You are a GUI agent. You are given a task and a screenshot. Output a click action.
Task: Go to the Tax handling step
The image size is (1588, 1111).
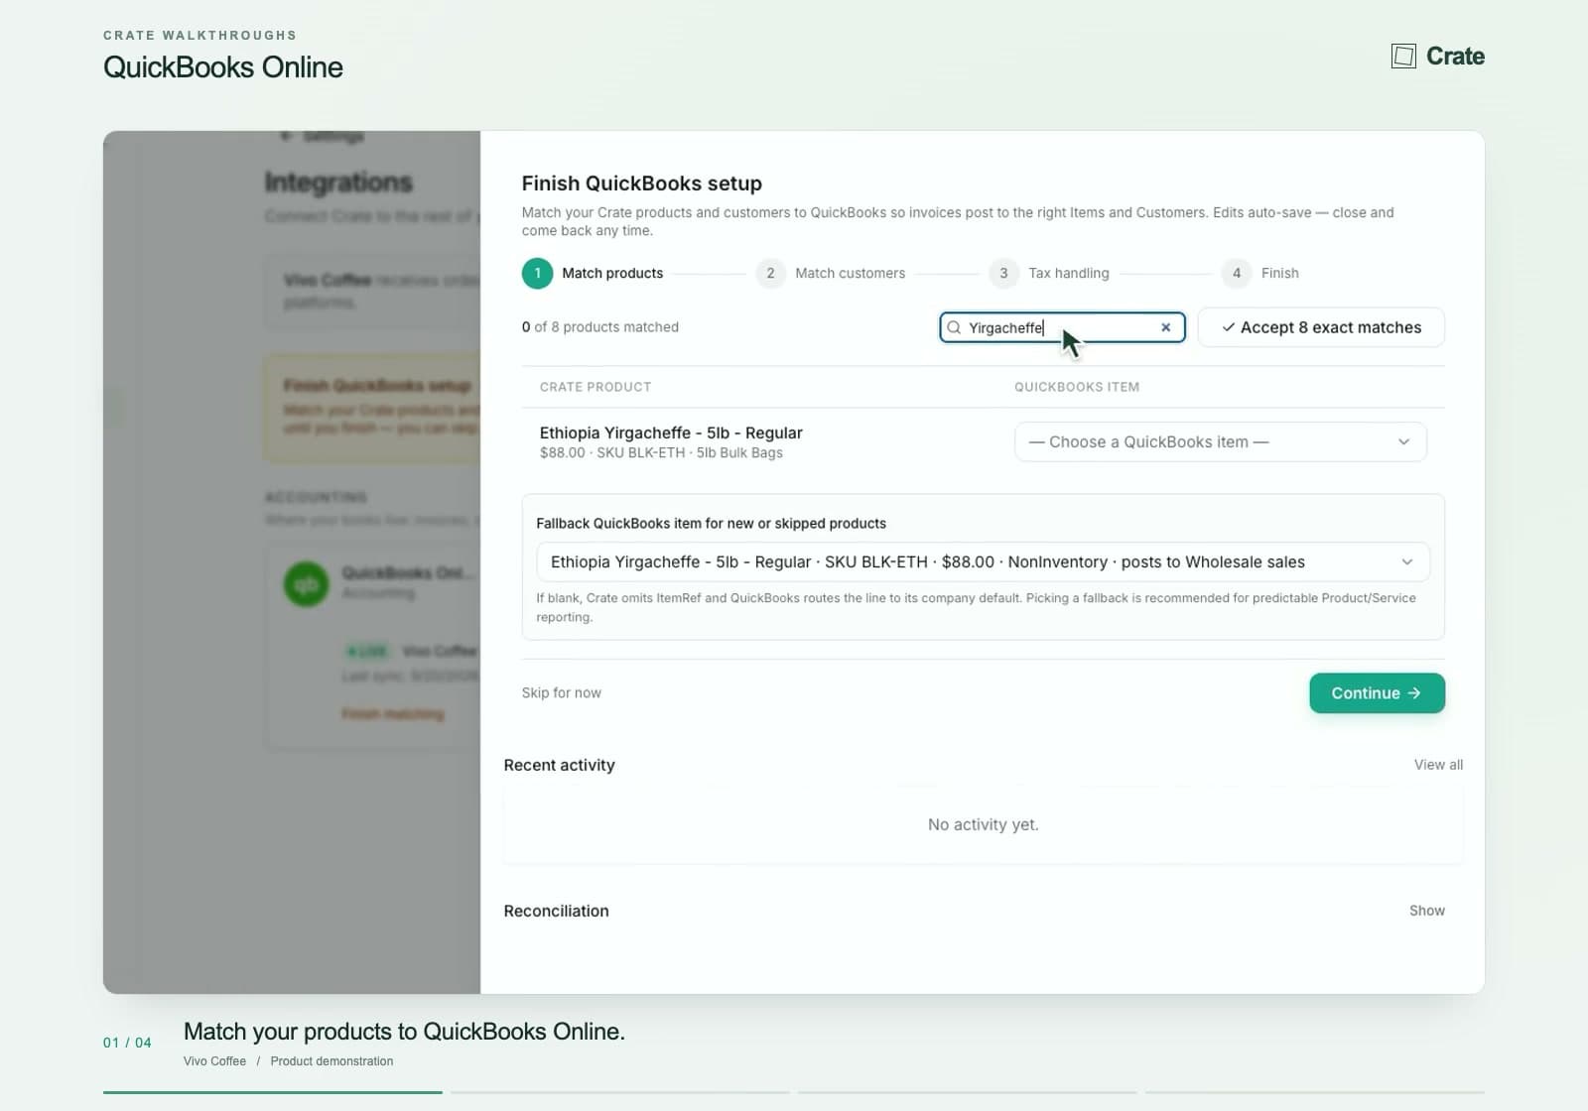[1069, 273]
